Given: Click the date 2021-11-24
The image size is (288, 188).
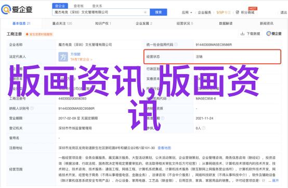Looking at the screenshot, I should tap(204, 118).
